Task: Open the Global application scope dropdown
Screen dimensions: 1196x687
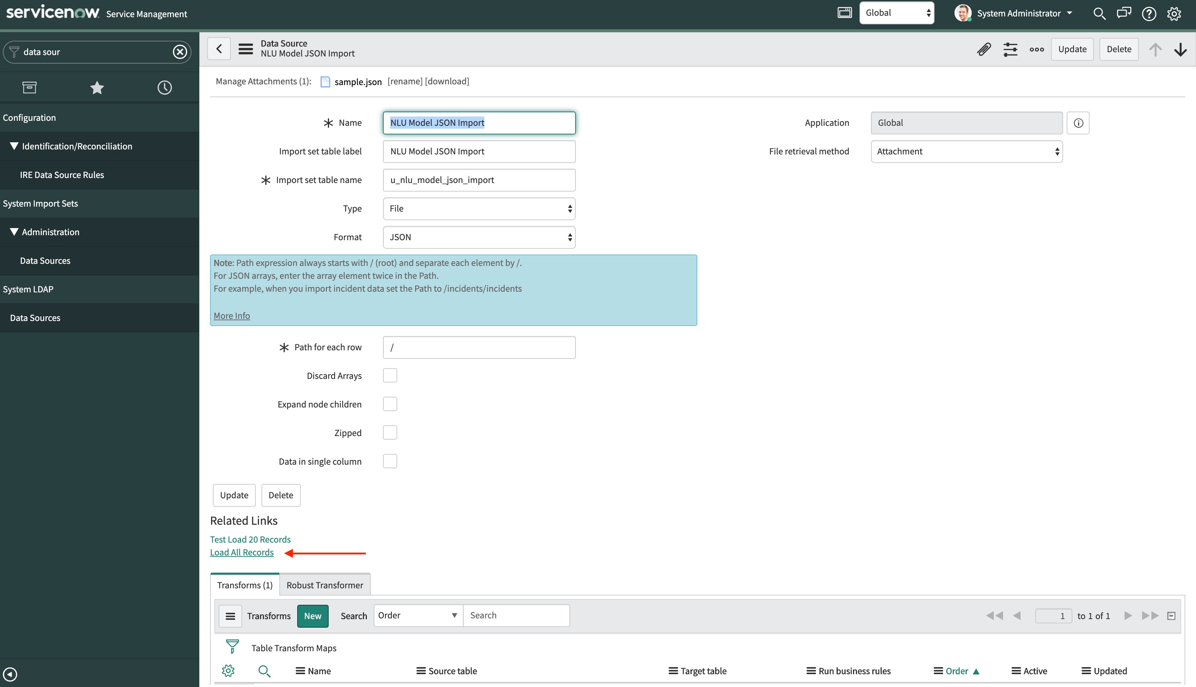Action: [897, 13]
